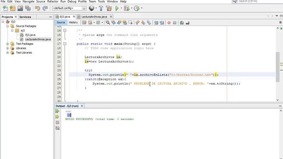Select the Output - Ej3 (run) tab

67,106
